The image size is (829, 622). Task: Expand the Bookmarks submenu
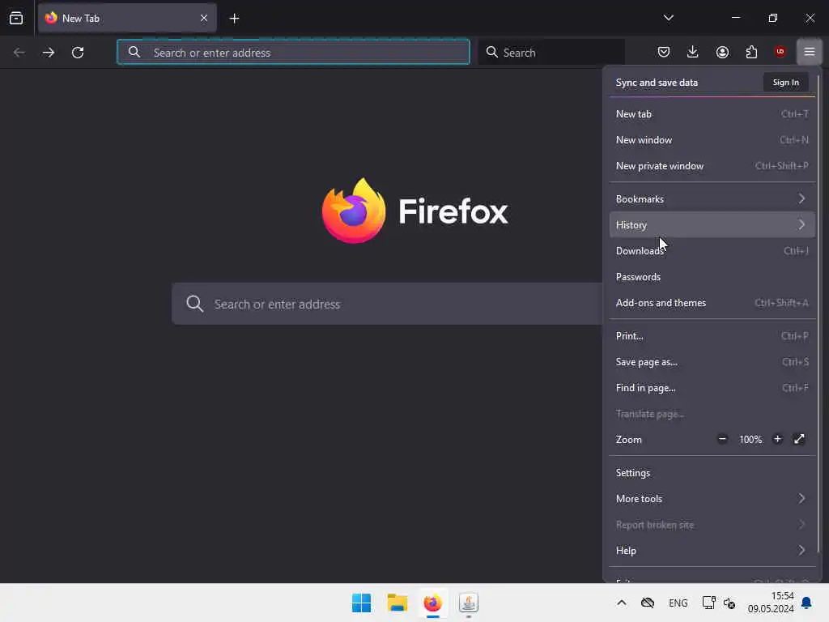tap(712, 199)
